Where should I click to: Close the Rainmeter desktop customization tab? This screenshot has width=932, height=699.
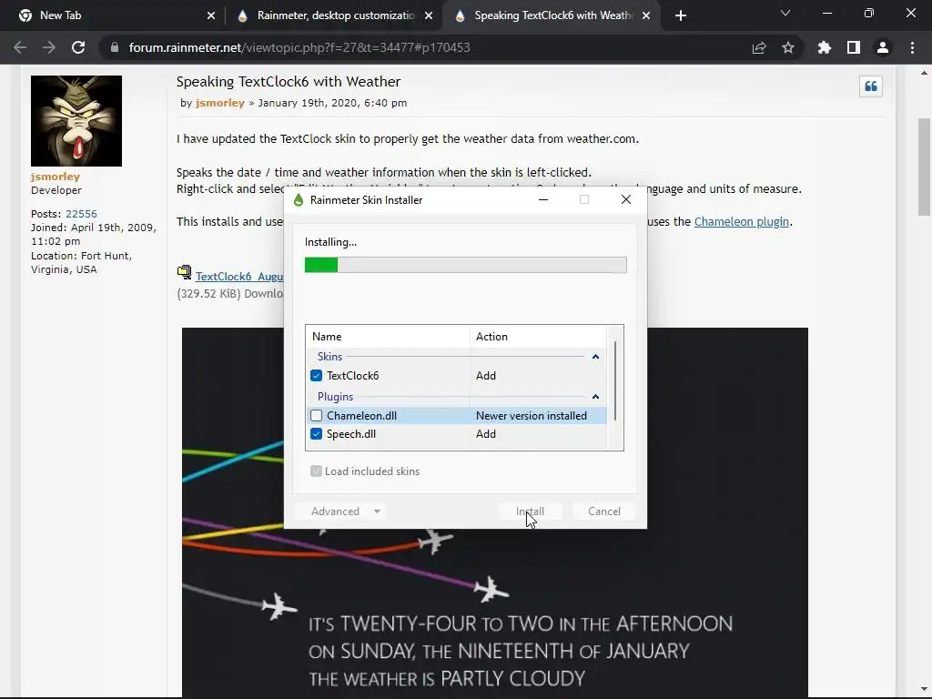[x=429, y=15]
